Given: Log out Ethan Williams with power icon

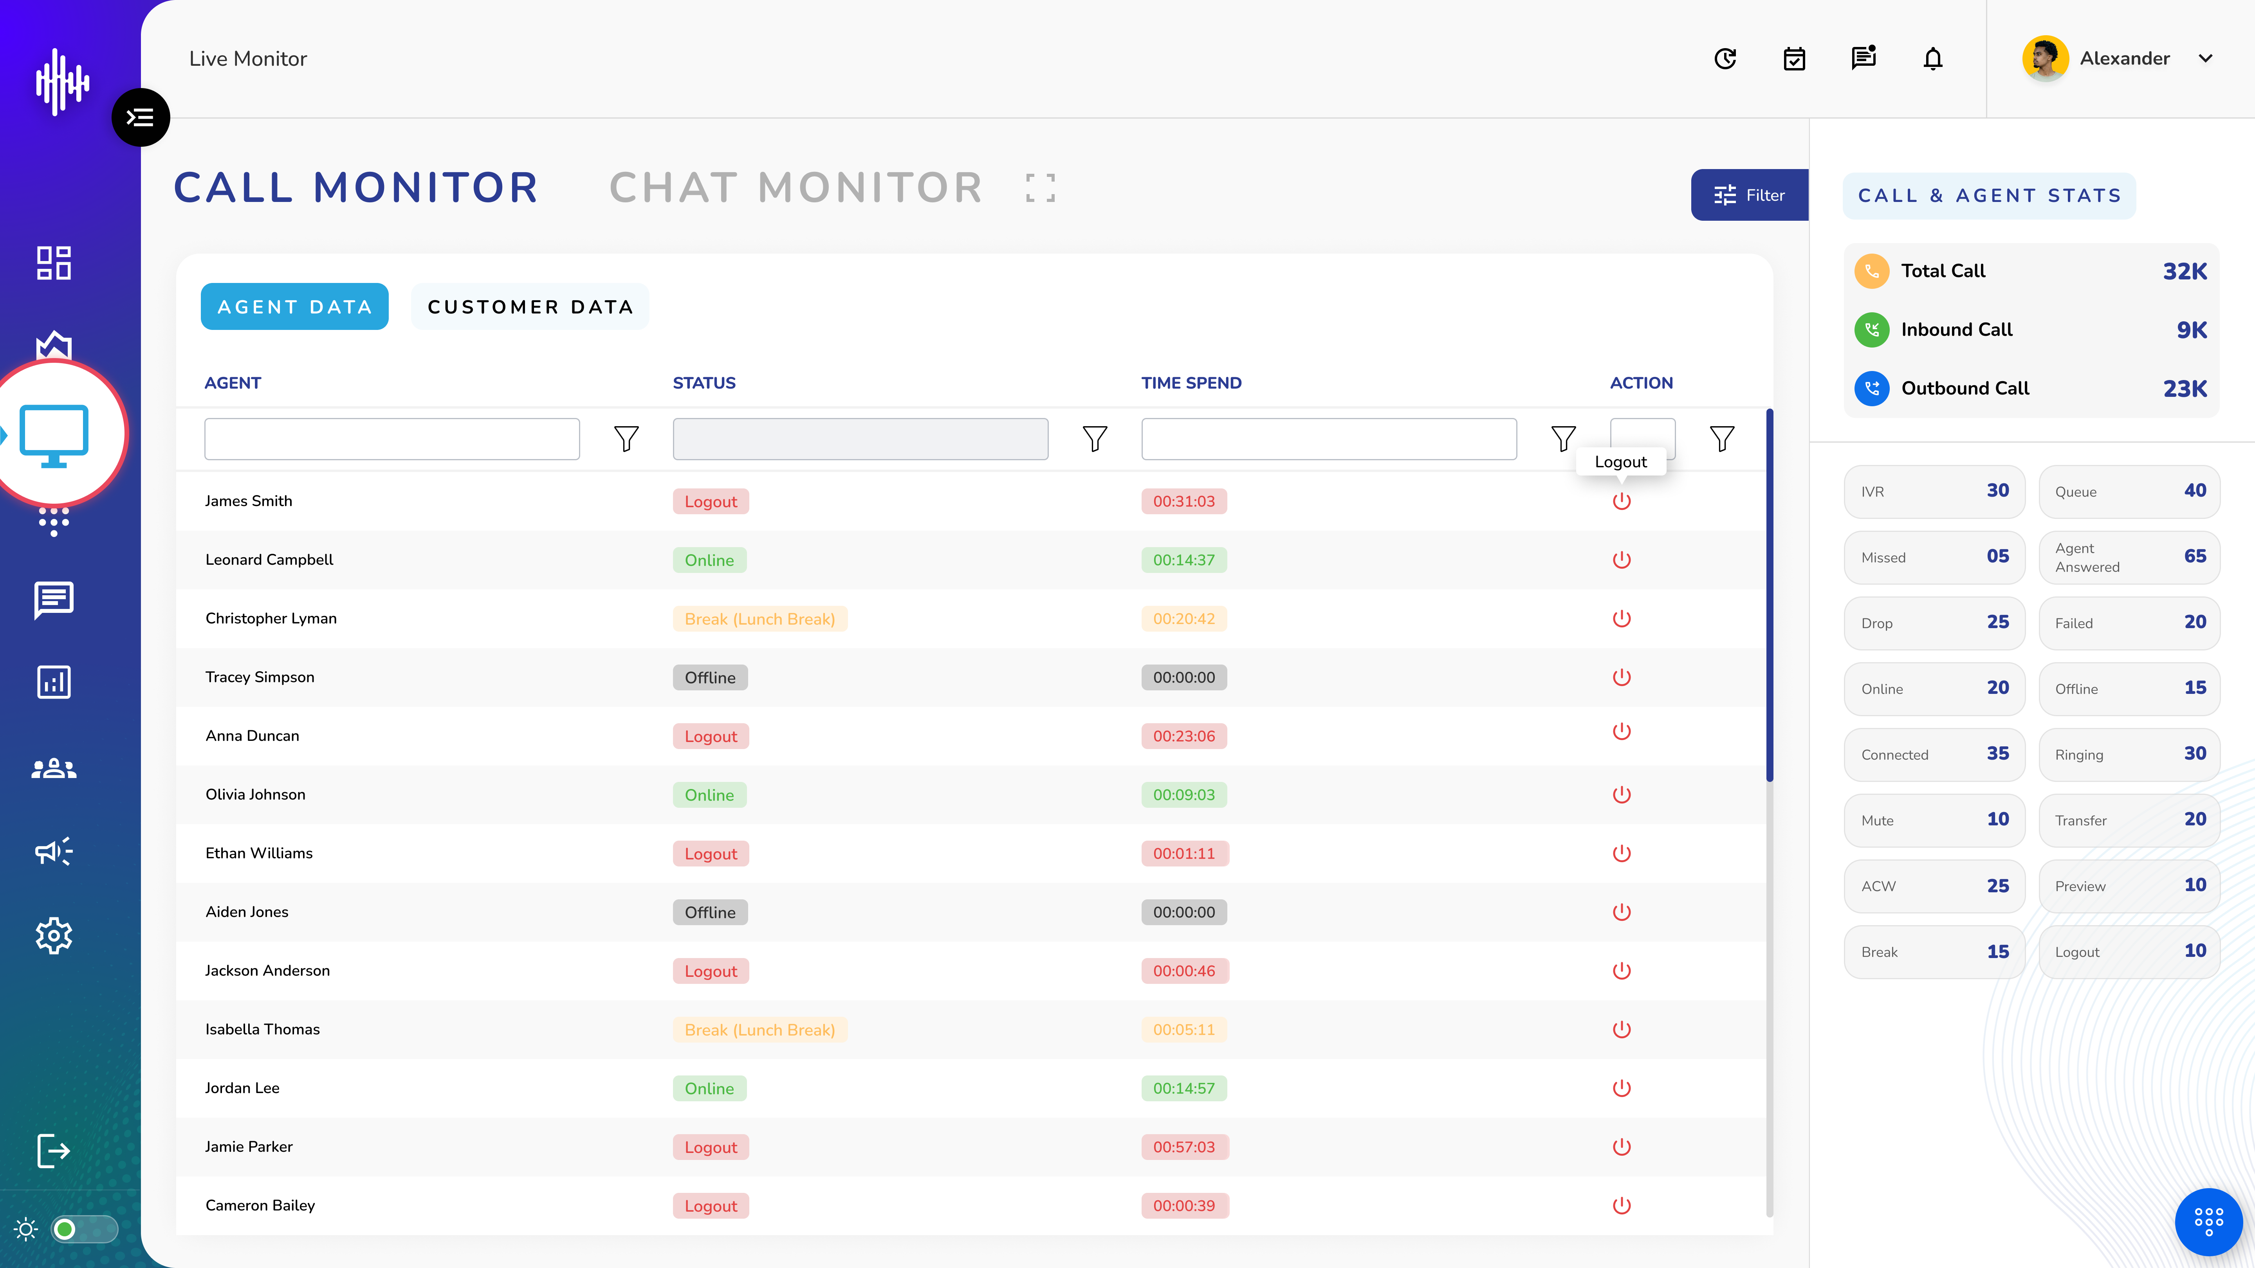Looking at the screenshot, I should pyautogui.click(x=1621, y=853).
